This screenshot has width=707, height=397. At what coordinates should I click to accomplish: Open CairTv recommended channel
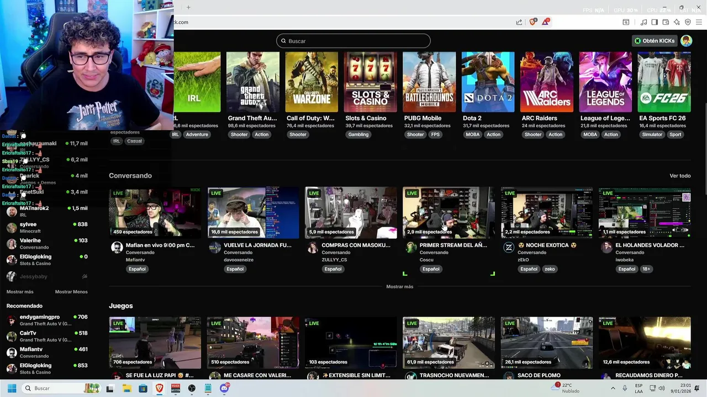click(x=47, y=336)
